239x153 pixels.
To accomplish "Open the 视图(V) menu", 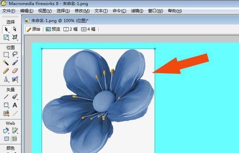I will [45, 11].
